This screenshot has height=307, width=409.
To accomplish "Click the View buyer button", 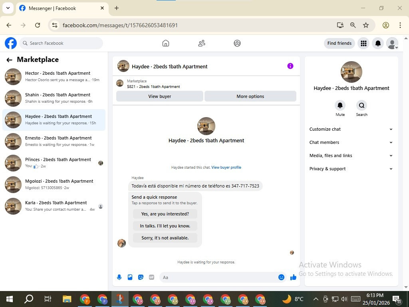I will tap(160, 96).
